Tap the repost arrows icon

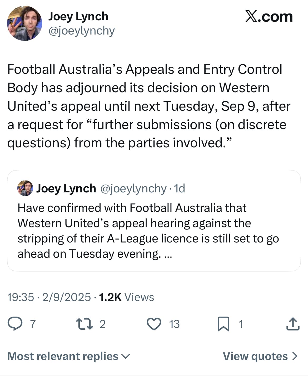(x=84, y=324)
